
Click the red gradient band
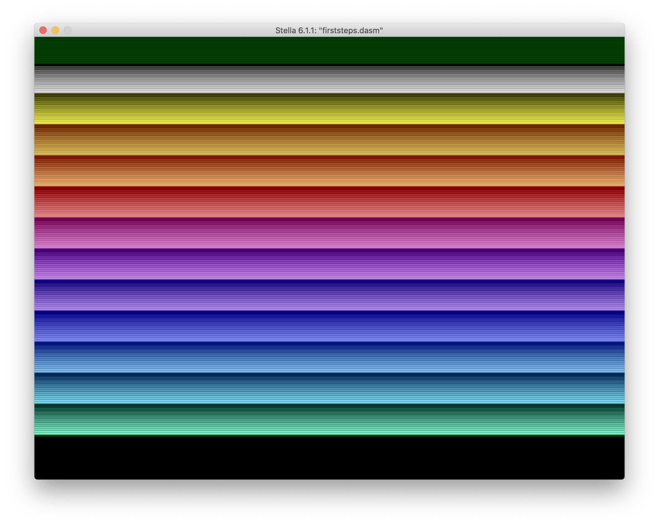(x=329, y=202)
